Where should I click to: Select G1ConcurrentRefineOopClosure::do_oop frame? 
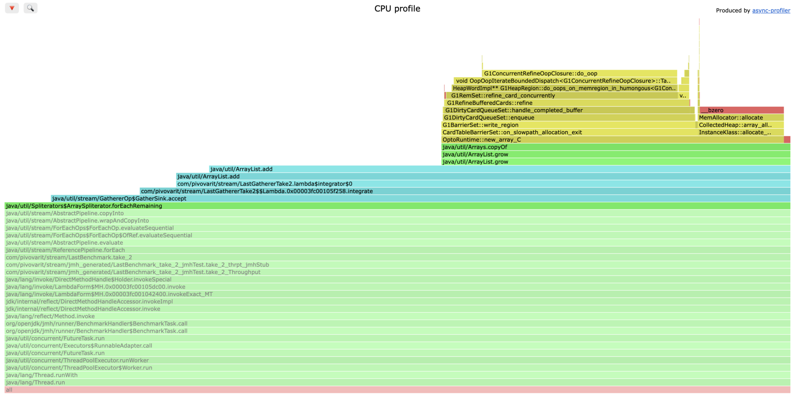coord(579,73)
